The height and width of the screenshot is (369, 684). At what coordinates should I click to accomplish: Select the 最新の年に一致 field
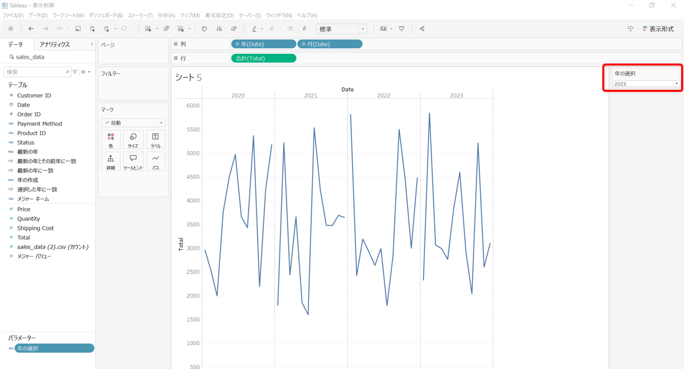pyautogui.click(x=36, y=171)
